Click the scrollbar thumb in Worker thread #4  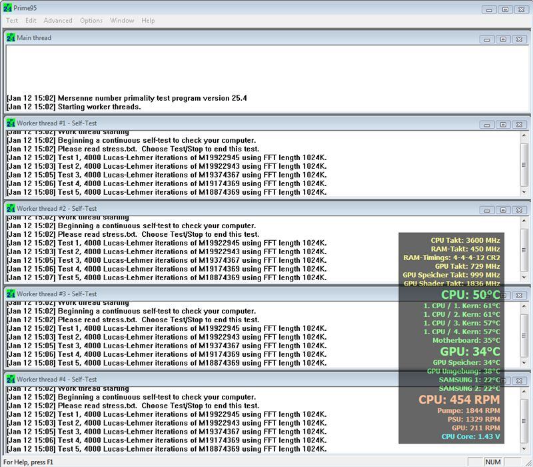(524, 422)
